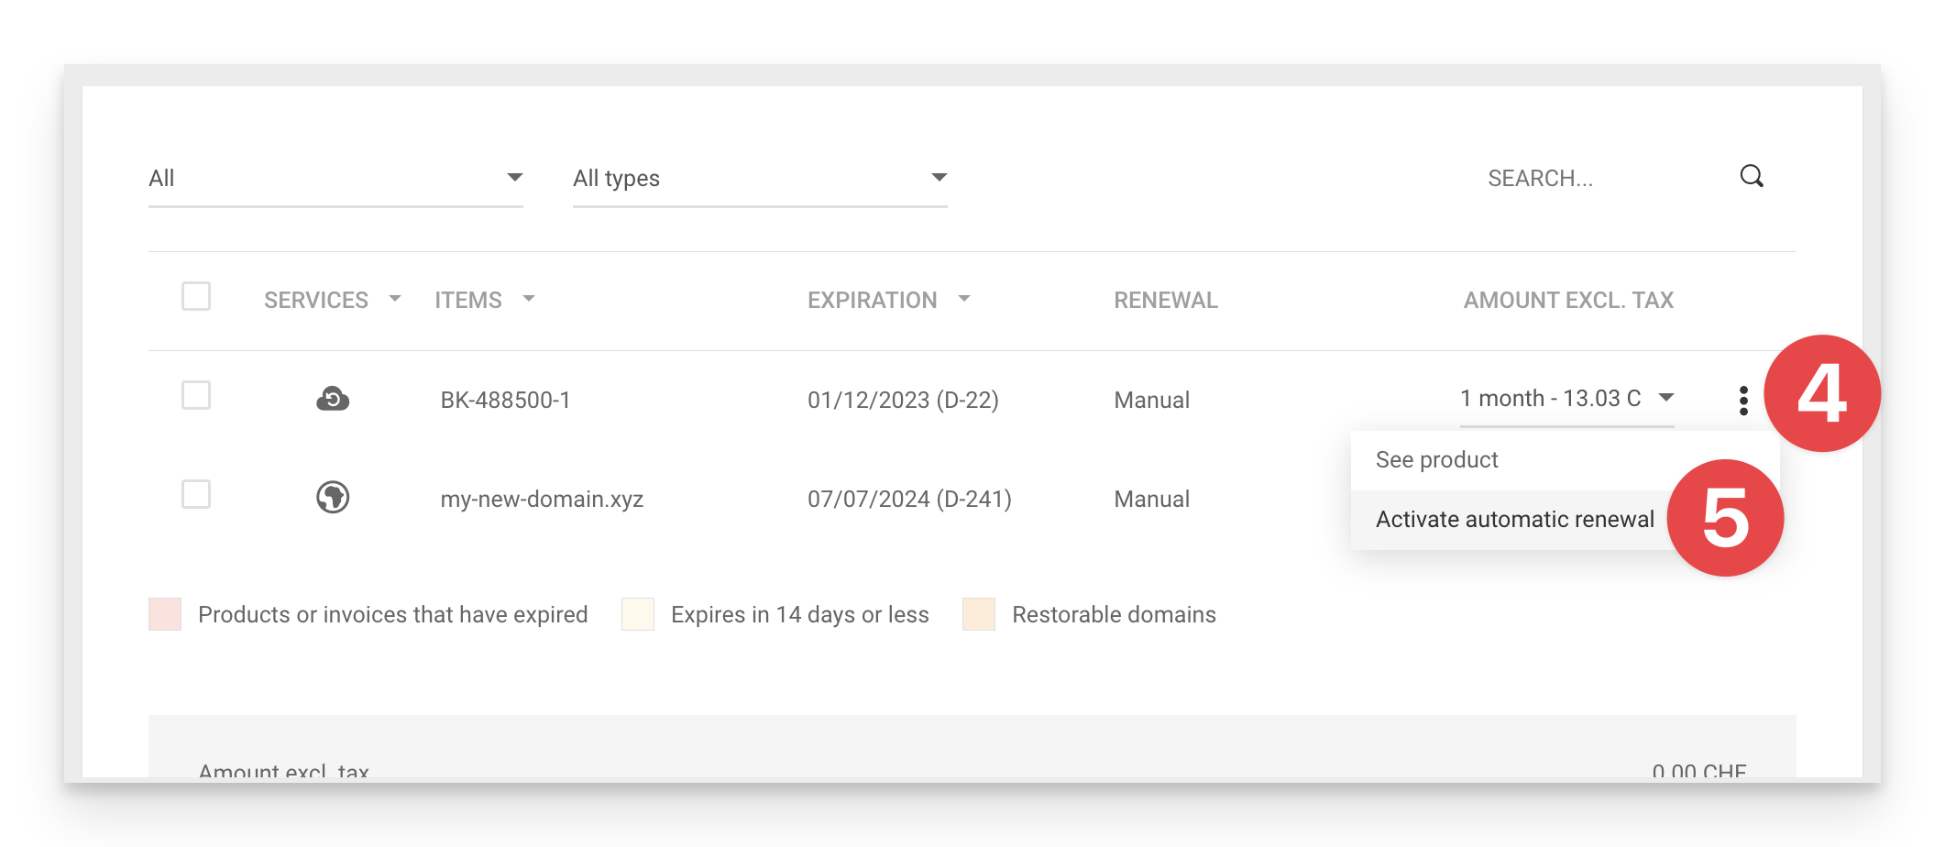Click the red expired-products color swatch
The width and height of the screenshot is (1945, 847).
coord(163,614)
